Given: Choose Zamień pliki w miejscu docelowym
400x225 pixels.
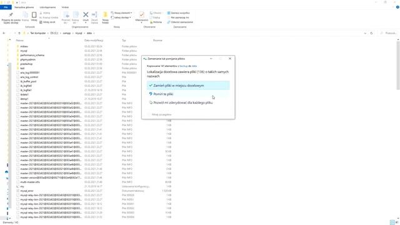Looking at the screenshot, I should coord(188,86).
